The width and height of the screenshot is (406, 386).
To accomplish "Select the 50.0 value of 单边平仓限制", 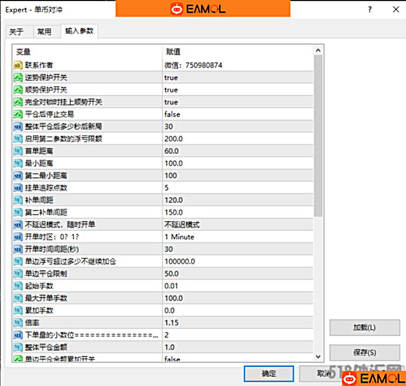I will click(237, 274).
